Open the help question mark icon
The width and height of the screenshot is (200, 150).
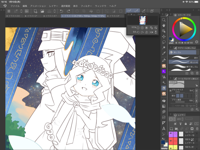[x=152, y=11]
